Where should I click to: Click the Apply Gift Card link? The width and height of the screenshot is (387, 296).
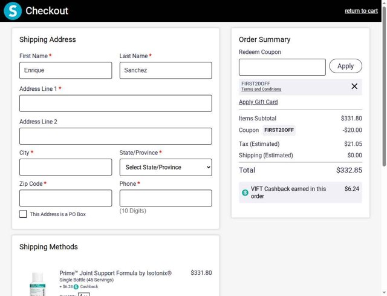[x=258, y=102]
